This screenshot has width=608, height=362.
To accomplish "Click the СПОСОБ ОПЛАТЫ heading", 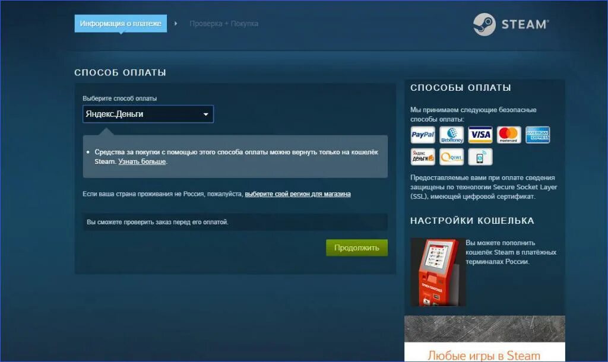I will pyautogui.click(x=120, y=72).
